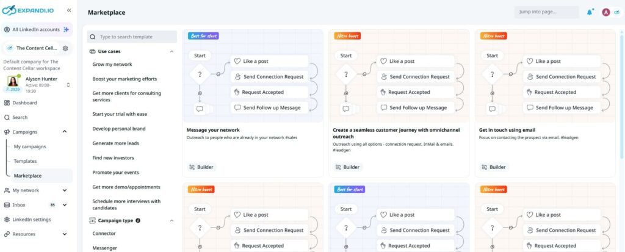Open Builder for Message your network template

tap(201, 167)
